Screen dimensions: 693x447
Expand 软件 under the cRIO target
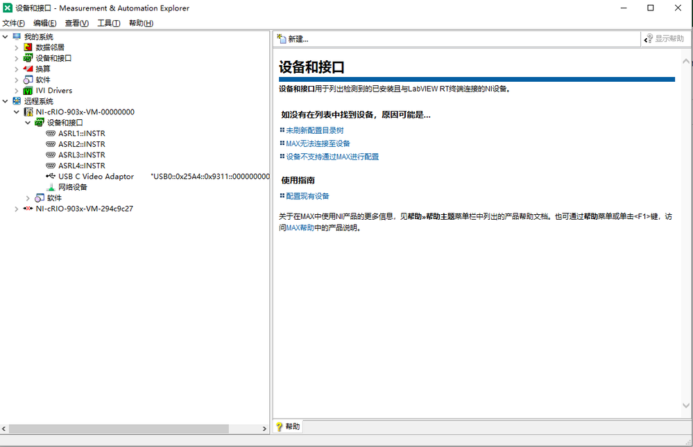click(x=28, y=198)
